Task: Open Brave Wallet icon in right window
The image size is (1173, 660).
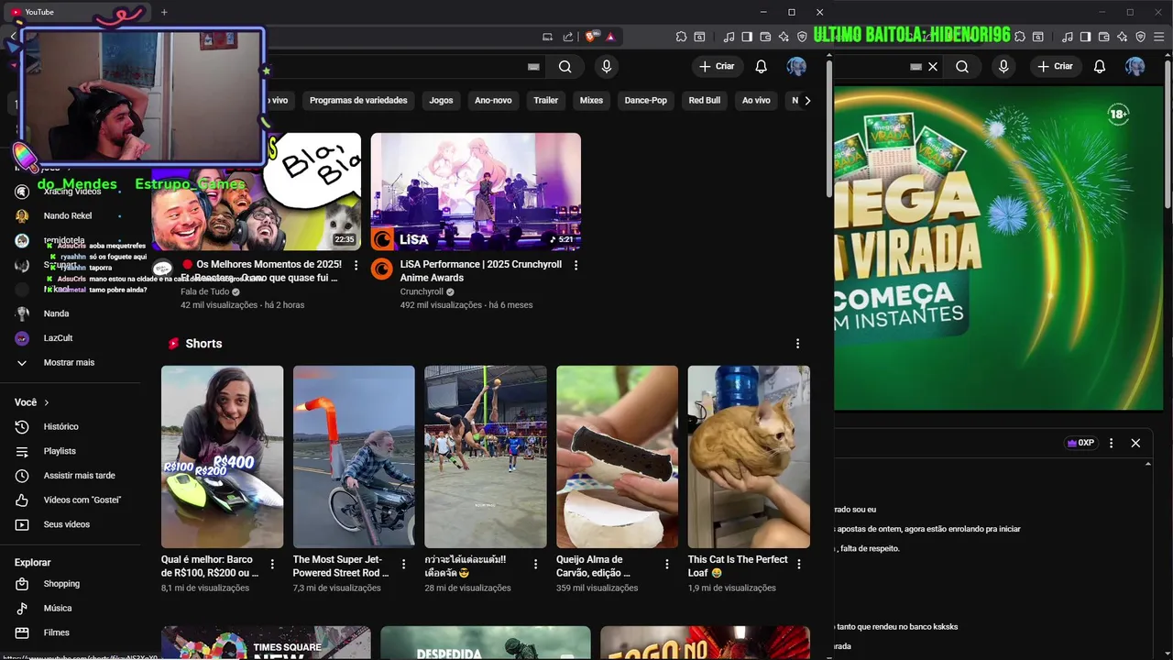Action: pos(1103,37)
